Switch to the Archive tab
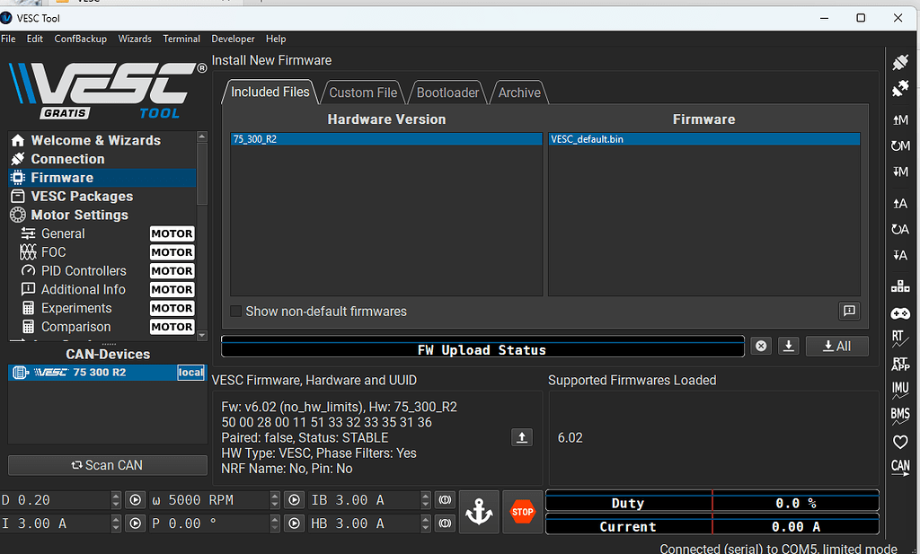Screen dimensions: 920x554 pos(519,92)
